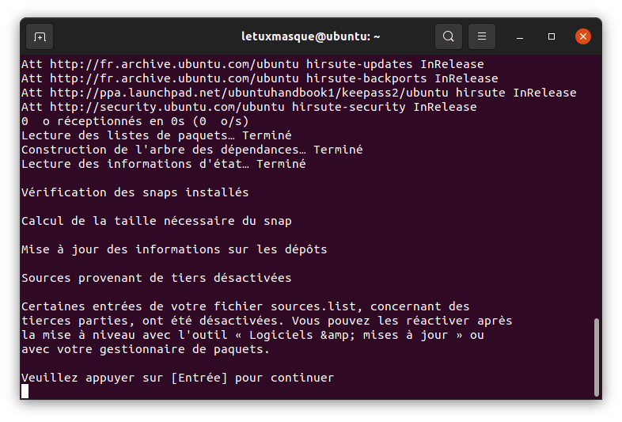
Task: Close the terminal with the orange button
Action: pyautogui.click(x=583, y=36)
